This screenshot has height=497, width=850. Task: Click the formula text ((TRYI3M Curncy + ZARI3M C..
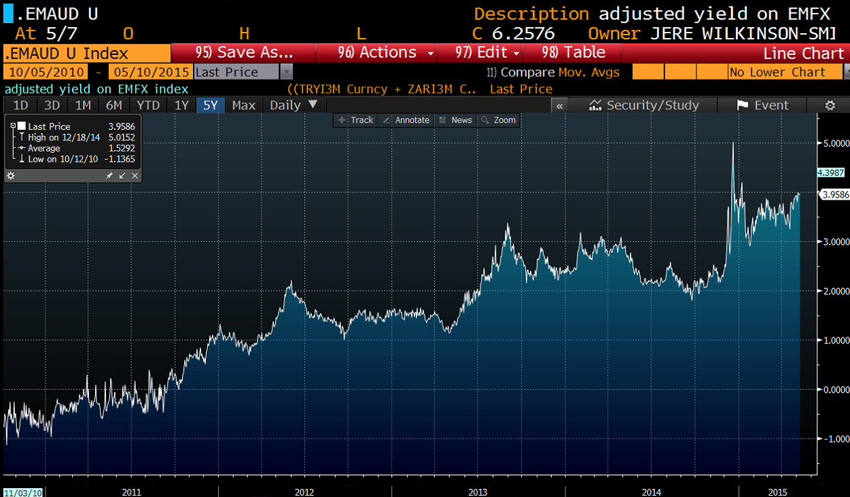tap(380, 89)
